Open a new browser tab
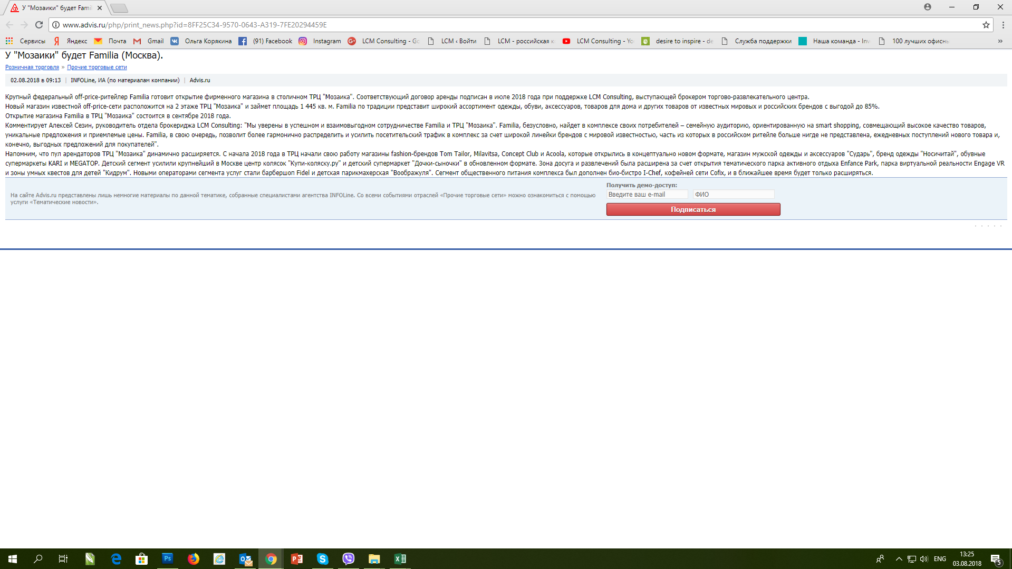Image resolution: width=1012 pixels, height=569 pixels. [x=119, y=8]
